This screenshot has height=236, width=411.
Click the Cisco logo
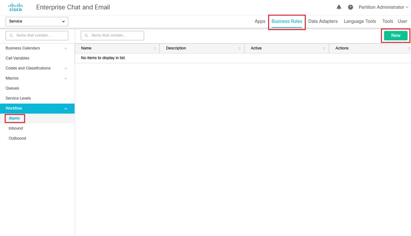click(x=16, y=7)
